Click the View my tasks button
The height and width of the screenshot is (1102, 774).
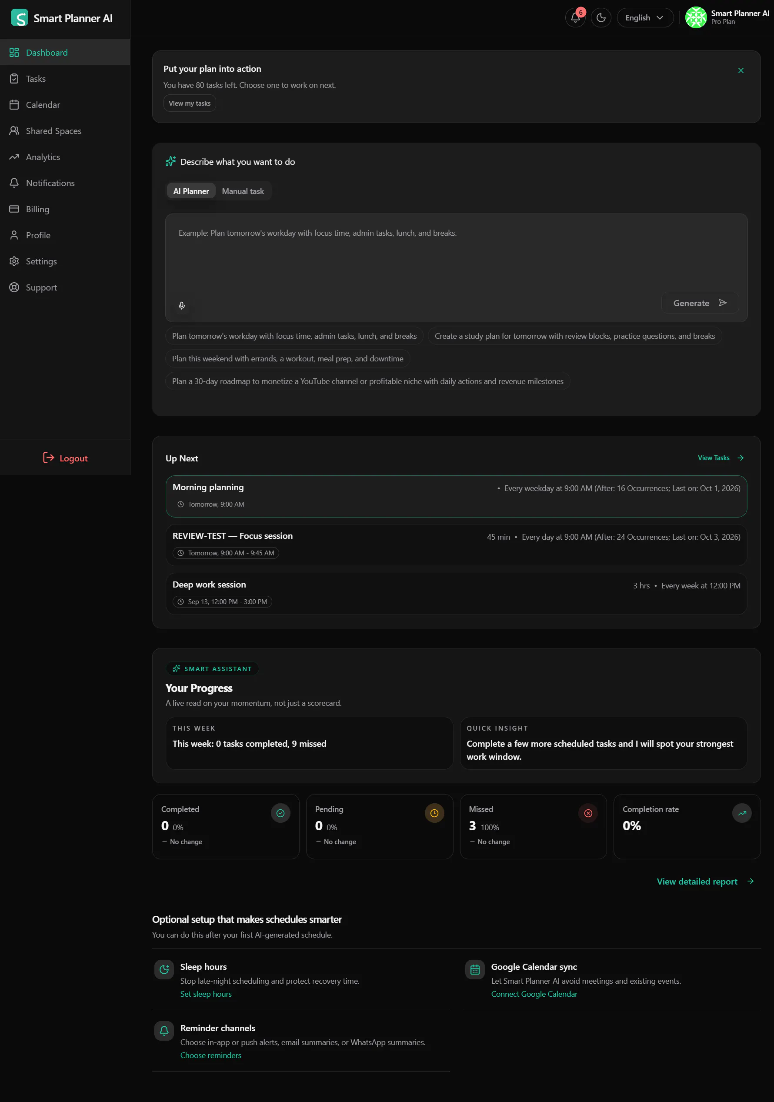(x=190, y=103)
